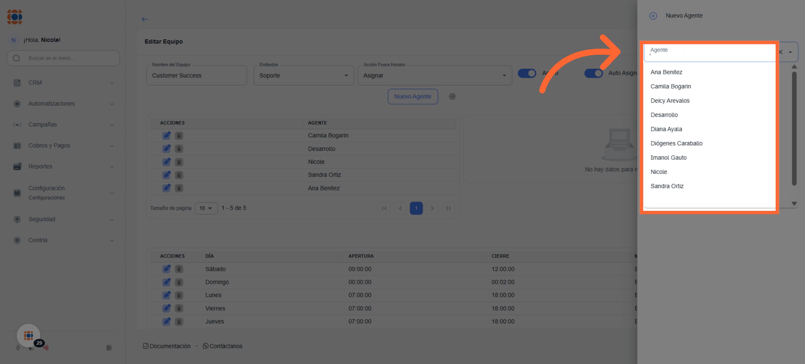
Task: Click the delete trash icon for Sandra Ortiz
Action: [x=179, y=175]
